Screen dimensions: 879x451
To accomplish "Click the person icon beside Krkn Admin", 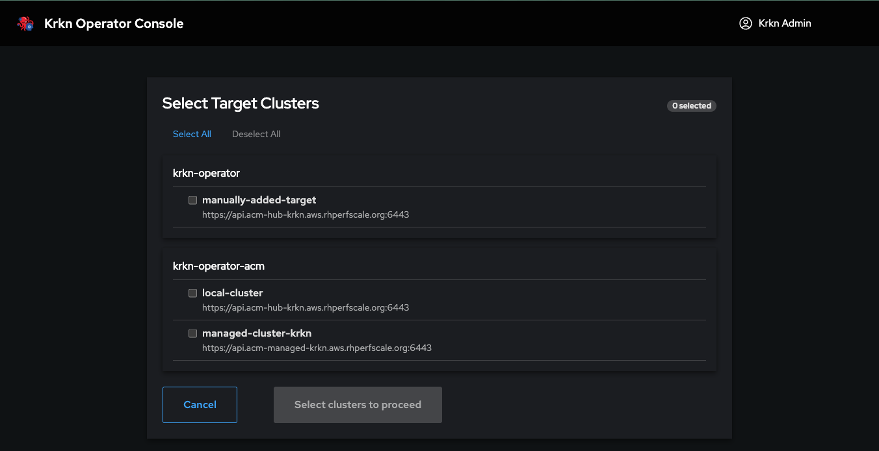I will point(745,23).
